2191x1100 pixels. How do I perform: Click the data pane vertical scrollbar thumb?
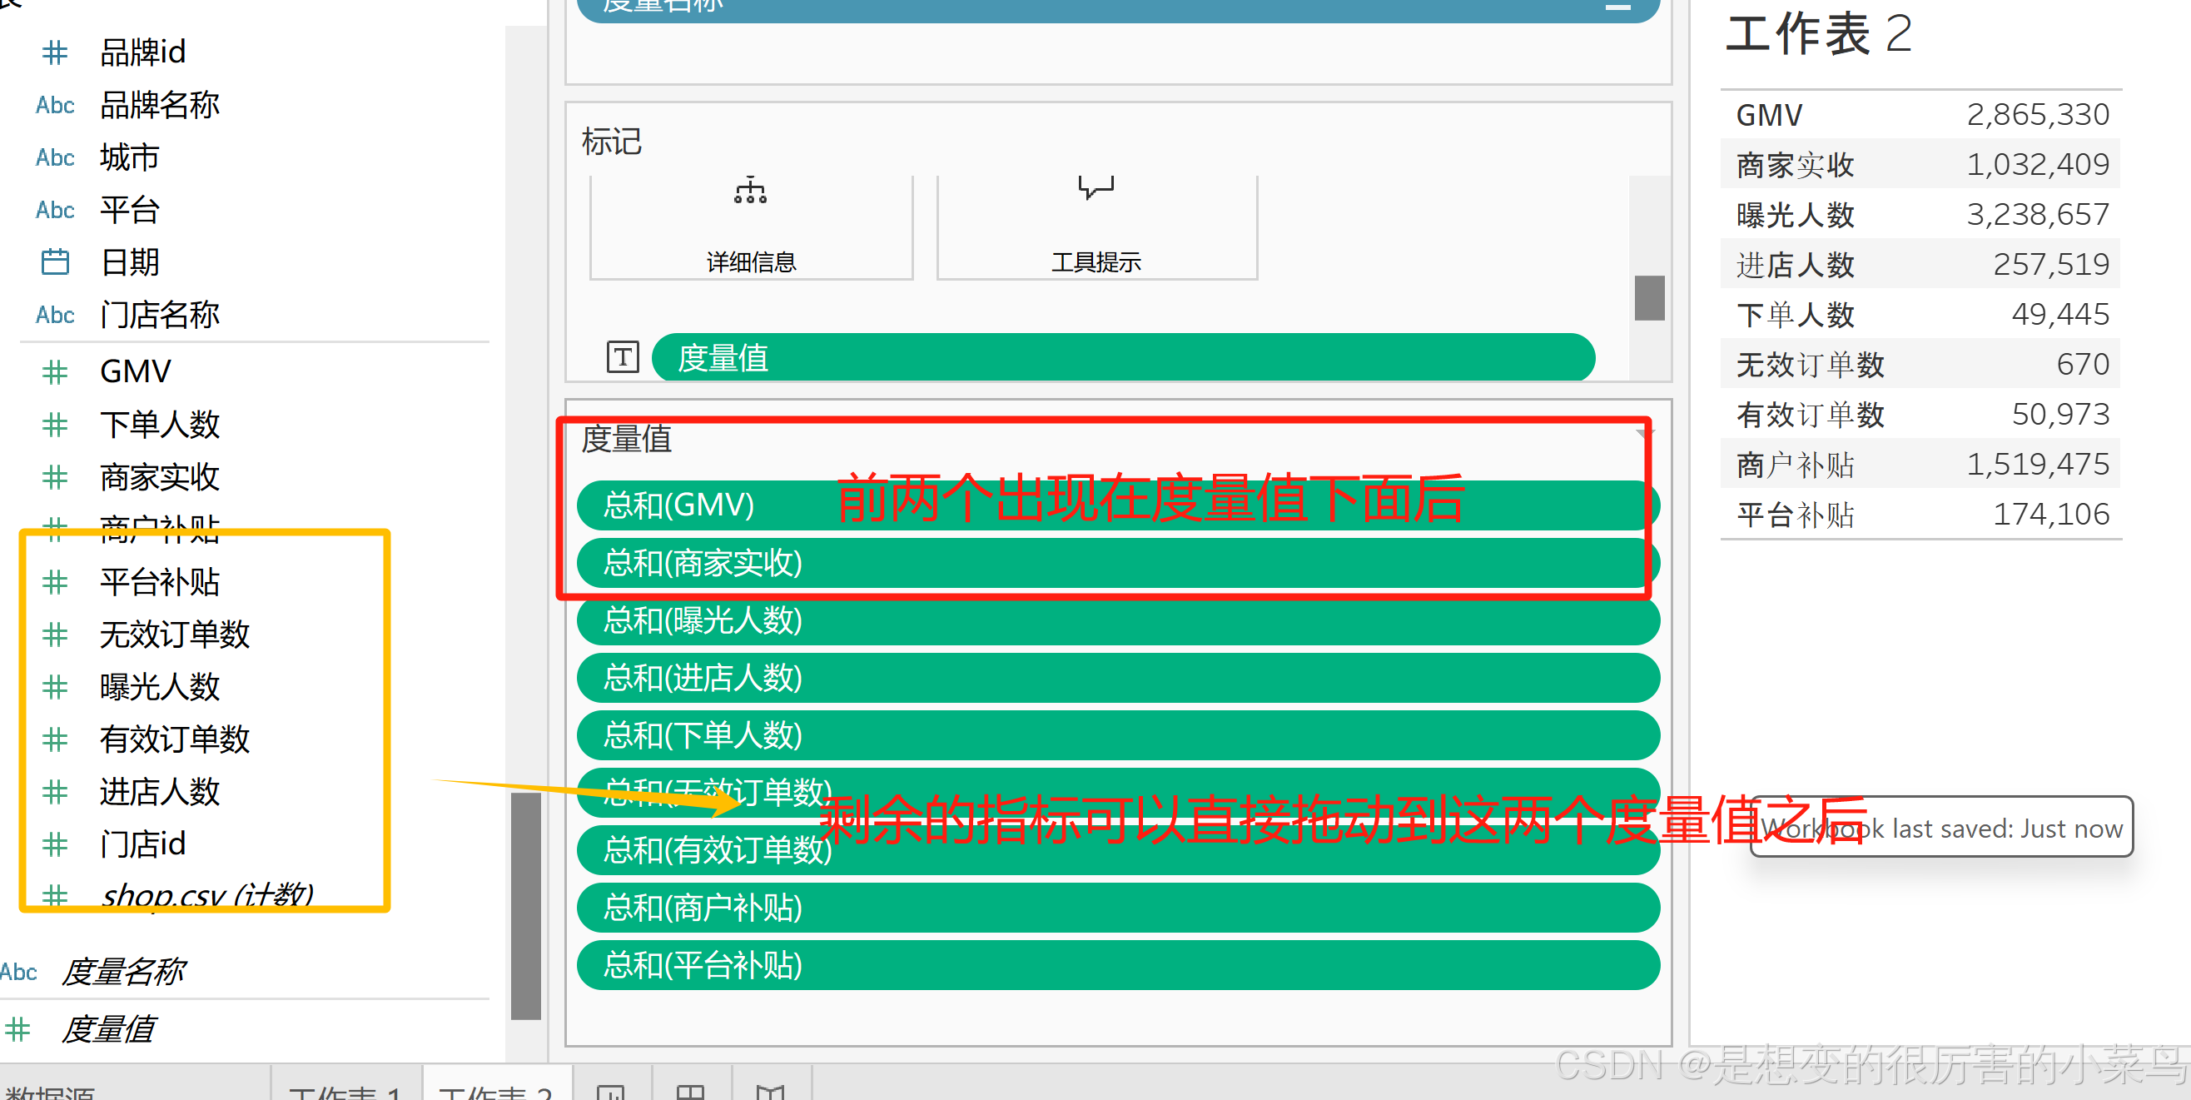click(525, 905)
